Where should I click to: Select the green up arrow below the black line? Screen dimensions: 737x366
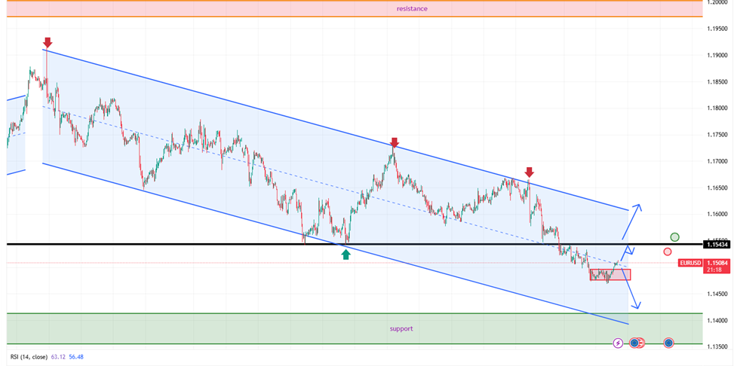tap(345, 255)
